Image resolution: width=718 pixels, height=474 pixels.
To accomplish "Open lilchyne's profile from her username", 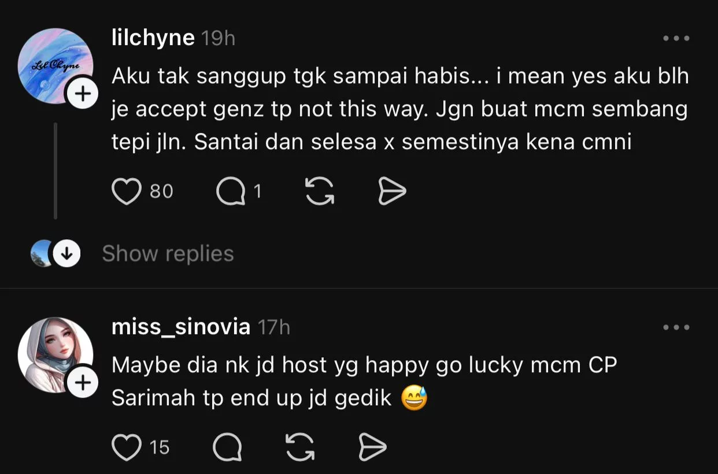I will 153,37.
